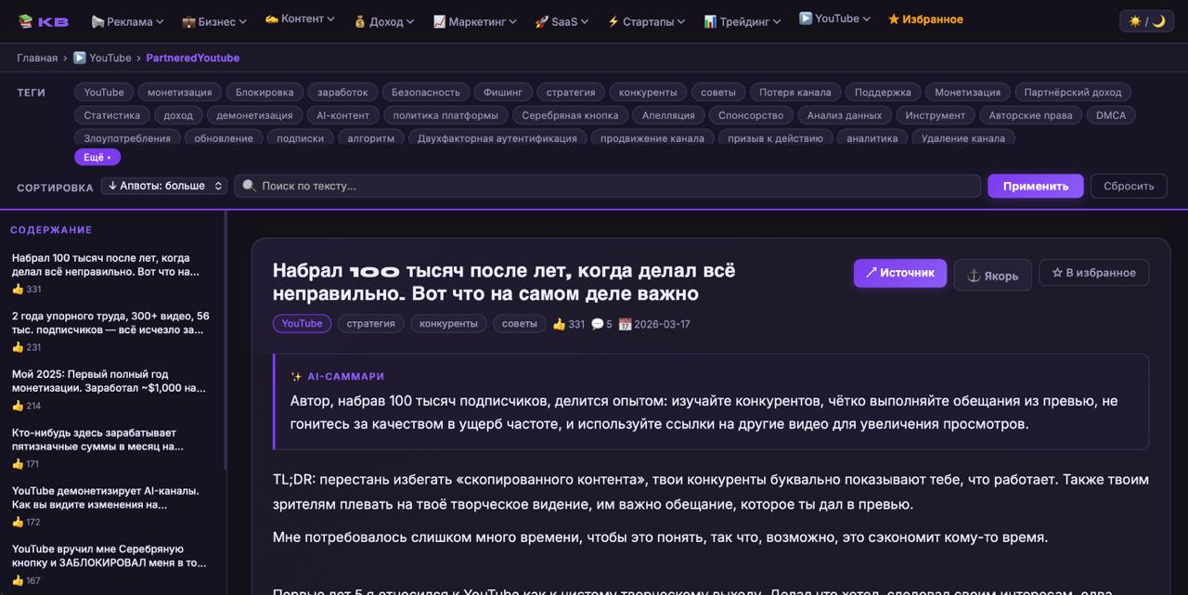Click the comments bubble icon showing 5
The width and height of the screenshot is (1188, 595).
(x=598, y=324)
